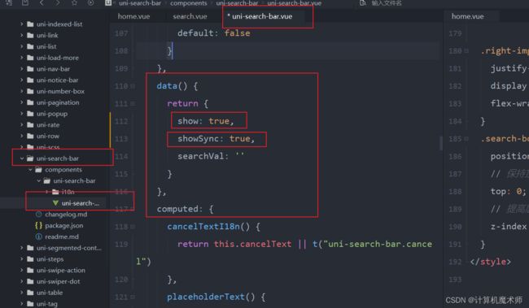Fold the .right-img rule at line 180
Screen dimensions: 529x308
coord(466,51)
